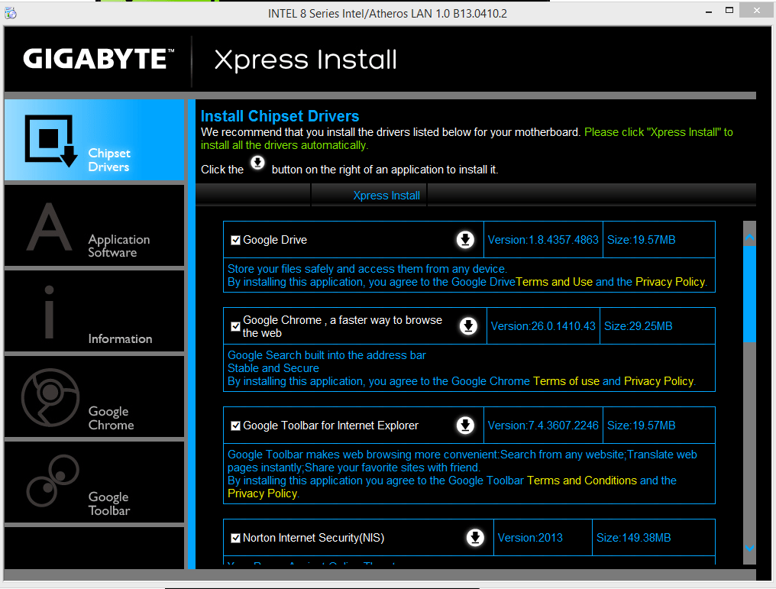This screenshot has height=589, width=776.
Task: Open Google Toolbar 'Privacy Policy' link
Action: click(262, 494)
